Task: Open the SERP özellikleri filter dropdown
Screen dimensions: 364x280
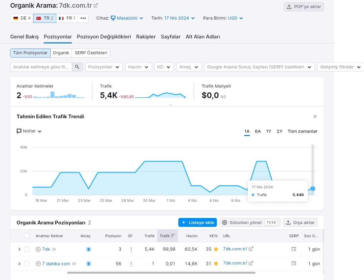Action: pos(259,67)
